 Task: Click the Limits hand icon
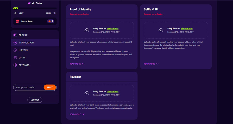point(15,58)
